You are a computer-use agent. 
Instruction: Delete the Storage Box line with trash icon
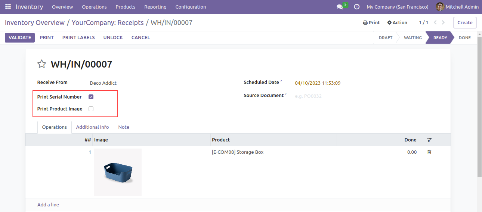coord(429,152)
